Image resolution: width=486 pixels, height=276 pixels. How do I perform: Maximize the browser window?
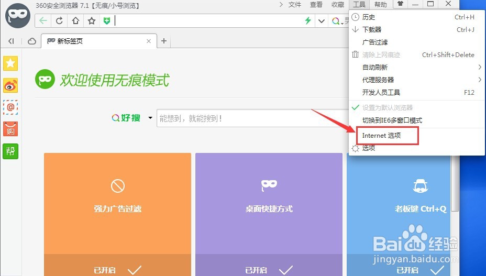(430, 4)
